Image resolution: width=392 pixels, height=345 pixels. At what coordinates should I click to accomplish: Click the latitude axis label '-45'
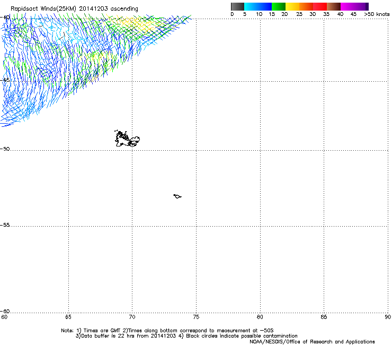click(5, 80)
